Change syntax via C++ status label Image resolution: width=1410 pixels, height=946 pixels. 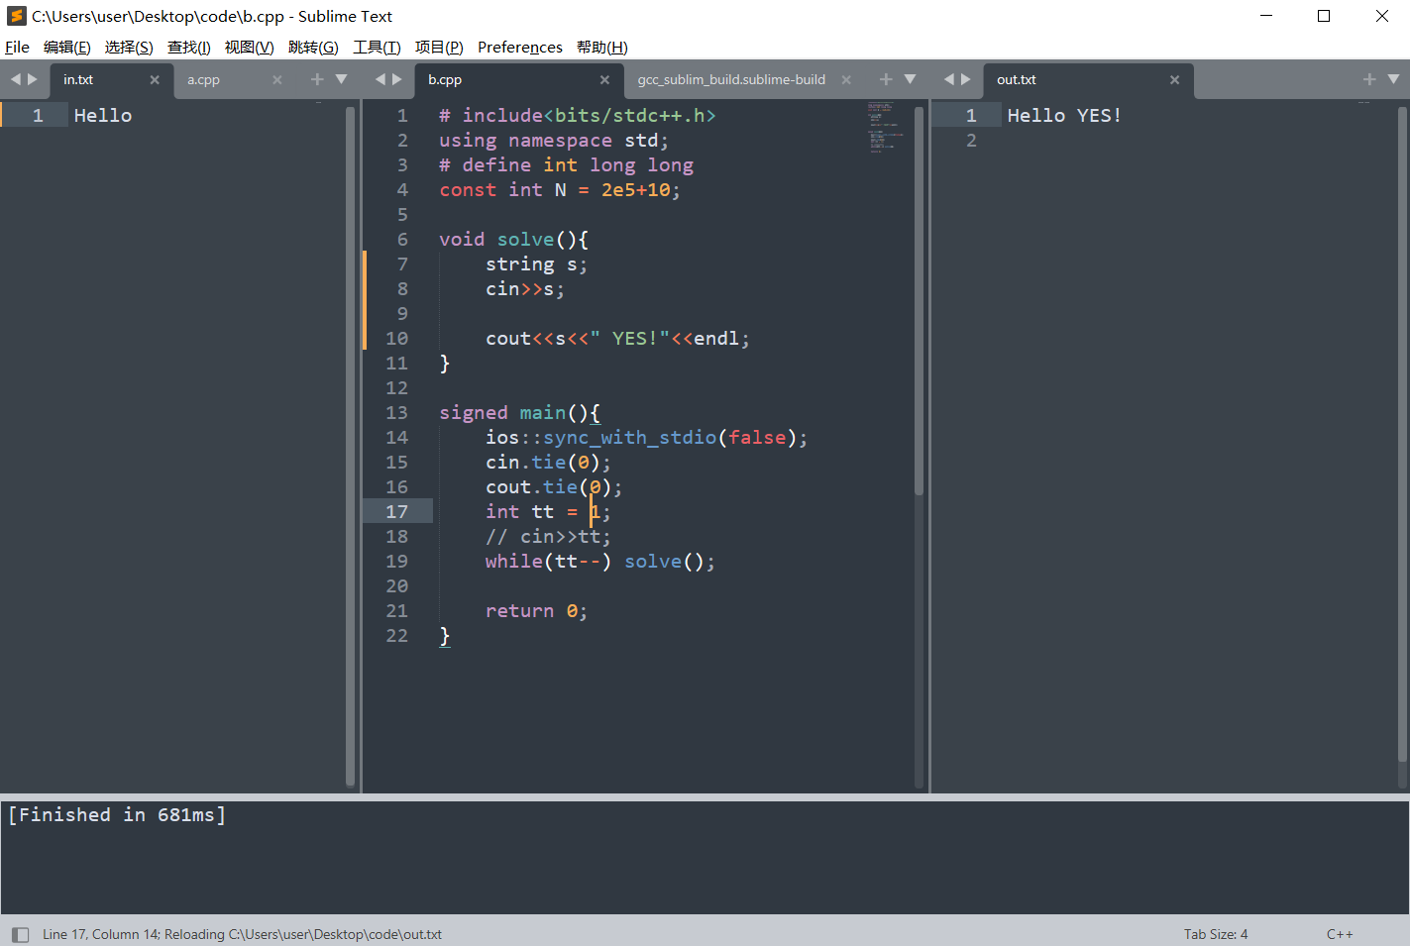pos(1339,934)
